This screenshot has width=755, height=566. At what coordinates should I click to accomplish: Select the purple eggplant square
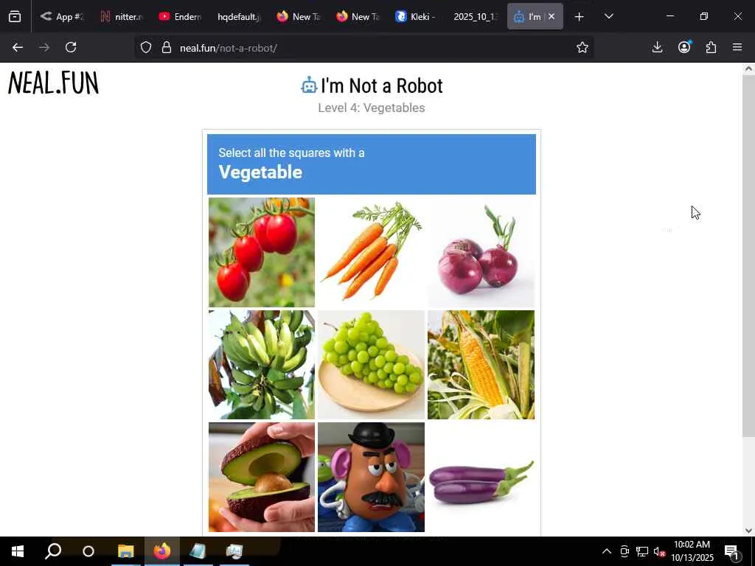(481, 477)
